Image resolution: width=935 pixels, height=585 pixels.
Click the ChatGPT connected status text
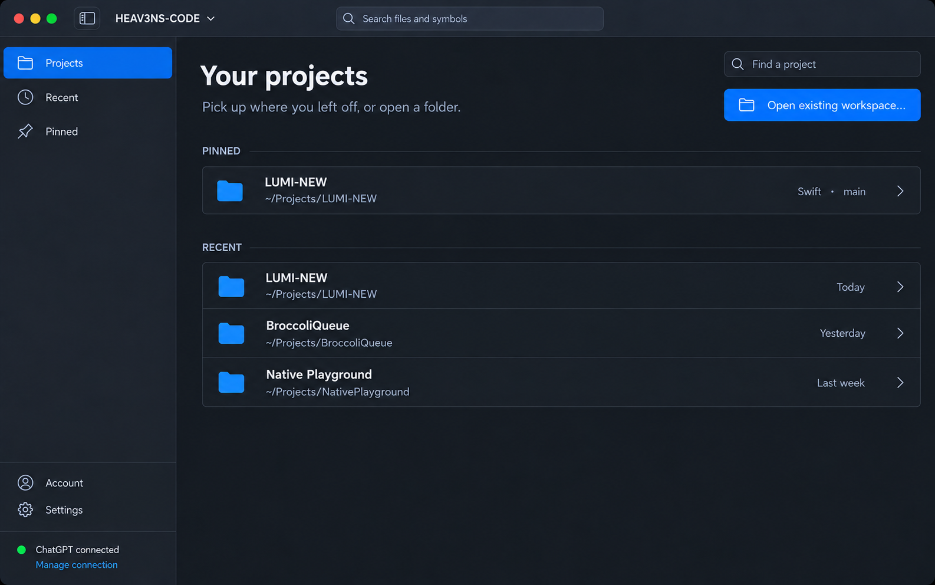[77, 550]
